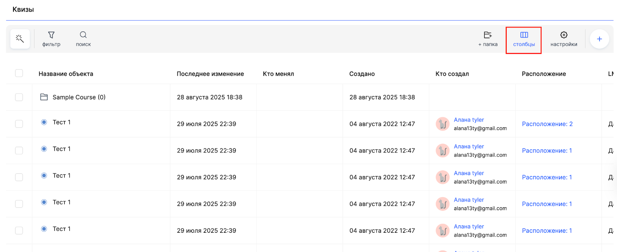
Task: Click the Кто создал column header
Action: [x=452, y=74]
